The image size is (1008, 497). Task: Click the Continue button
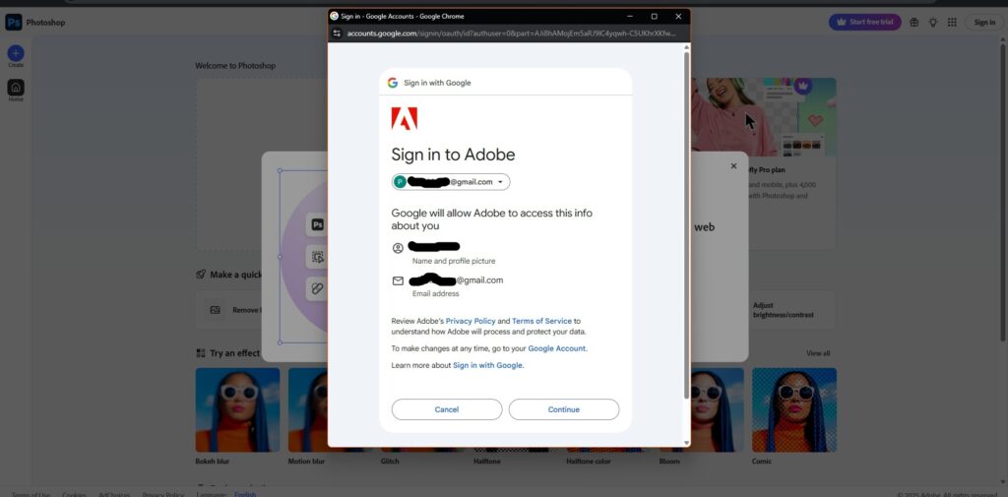point(564,409)
